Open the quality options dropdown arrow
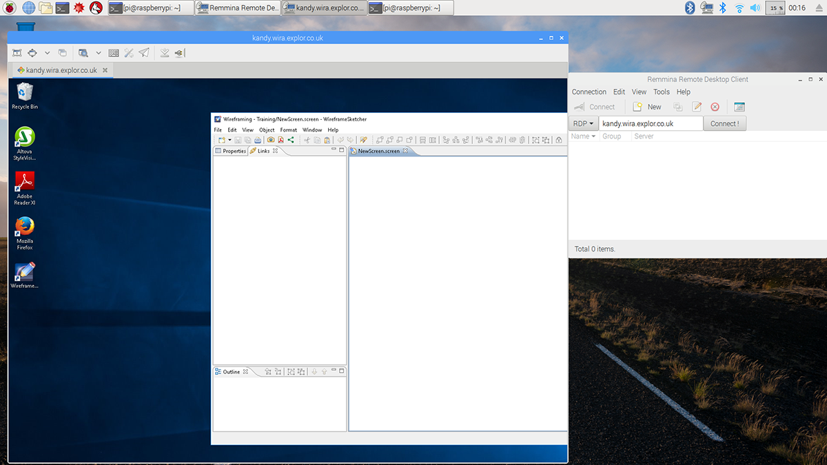This screenshot has height=465, width=827. pos(99,53)
